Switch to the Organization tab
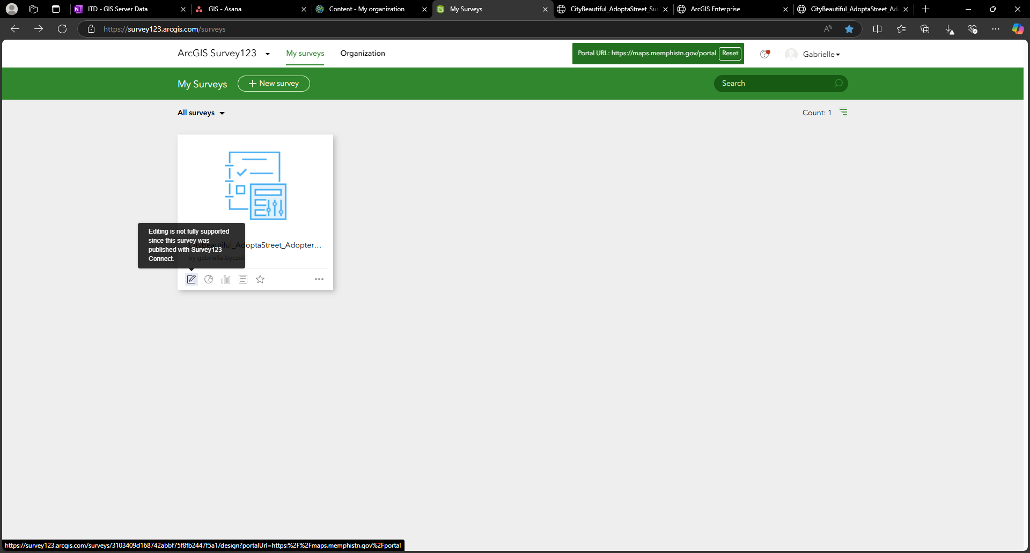The height and width of the screenshot is (553, 1030). (363, 53)
